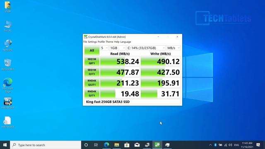Open the test count dropdown showing 5
265x149 pixels.
(x=104, y=48)
